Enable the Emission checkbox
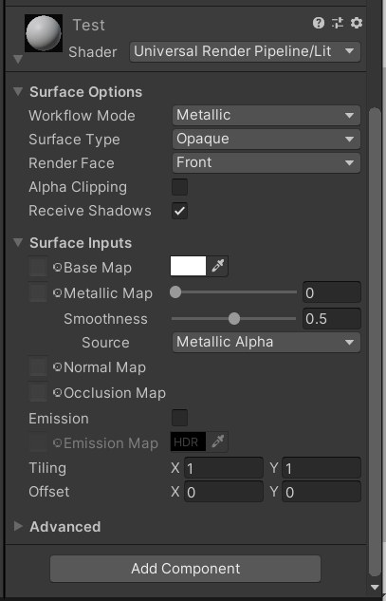Screen dimensions: 386x601 pyautogui.click(x=179, y=418)
